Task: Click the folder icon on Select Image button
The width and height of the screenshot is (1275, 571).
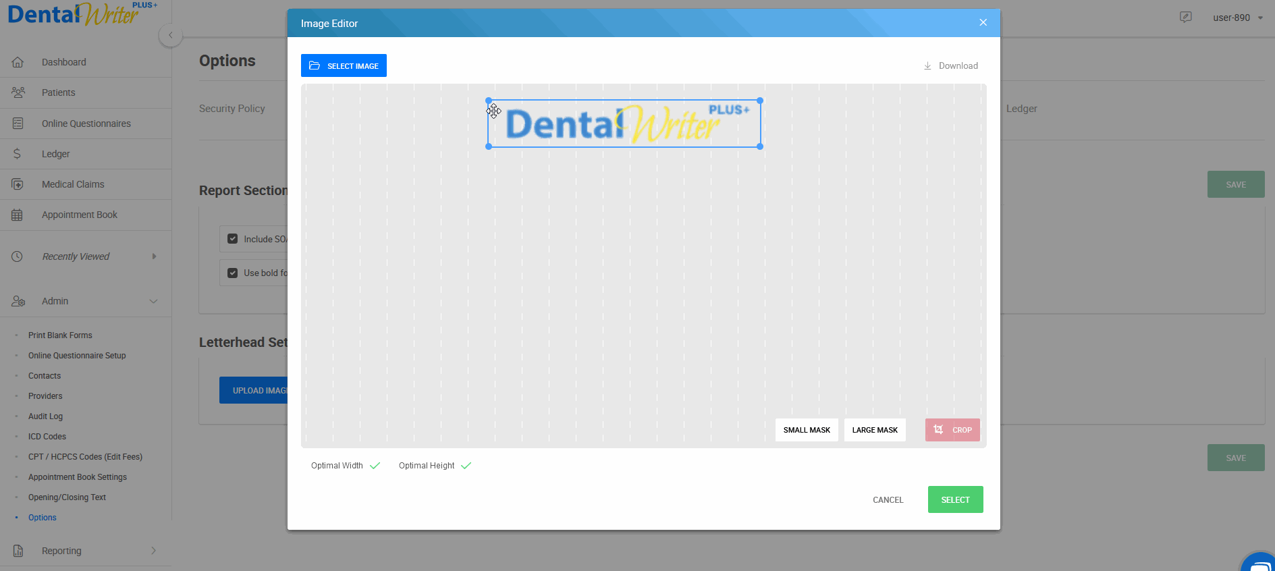Action: [315, 65]
